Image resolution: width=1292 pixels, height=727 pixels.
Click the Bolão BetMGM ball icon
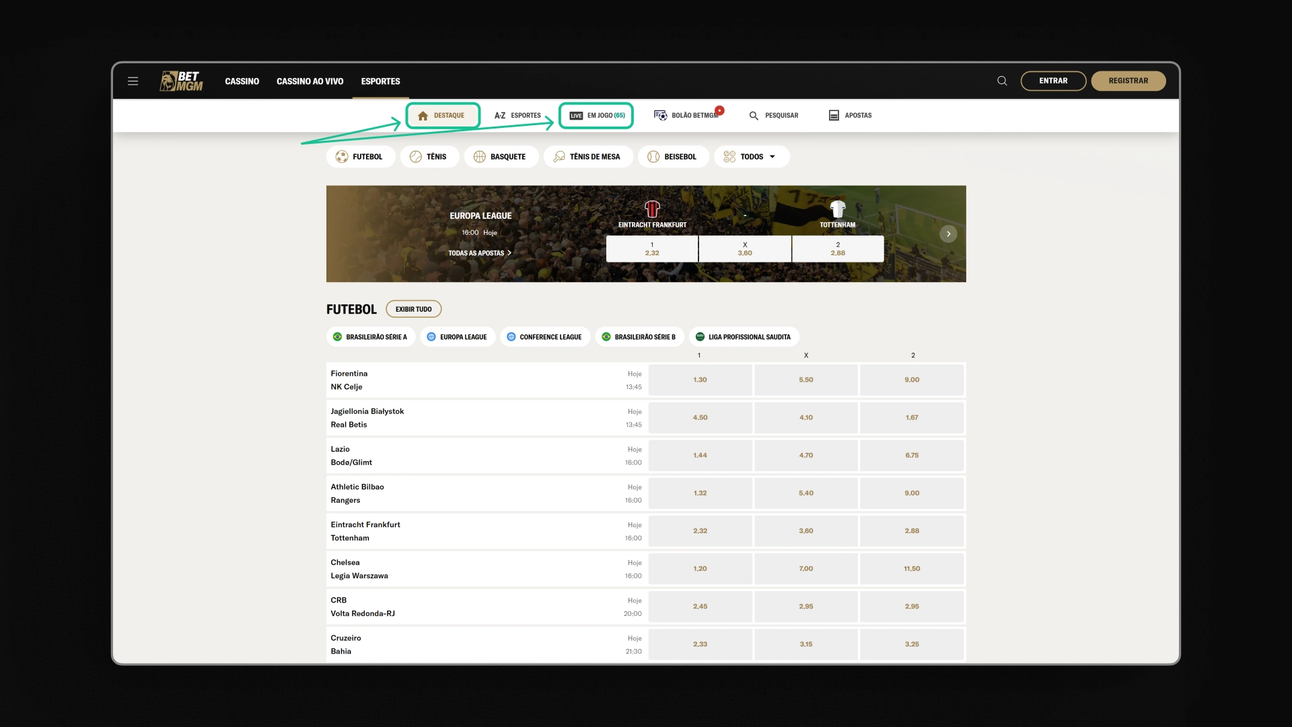[660, 116]
